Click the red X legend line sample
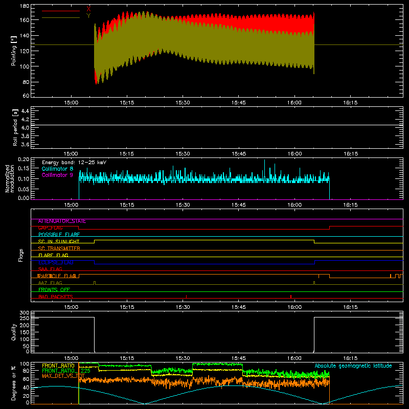Image resolution: width=409 pixels, height=409 pixels. [x=61, y=11]
